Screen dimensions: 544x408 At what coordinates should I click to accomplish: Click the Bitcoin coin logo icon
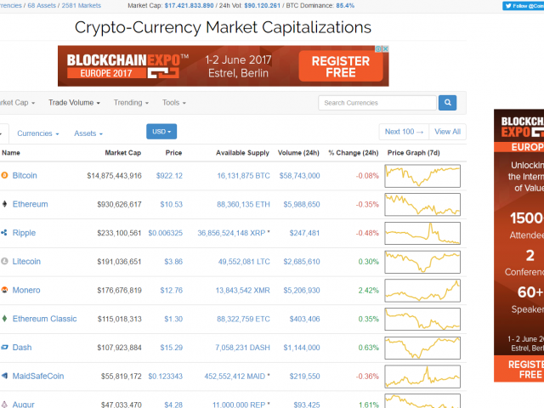pos(4,176)
